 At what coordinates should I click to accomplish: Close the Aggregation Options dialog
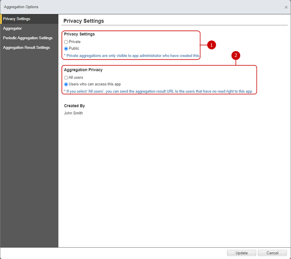286,7
